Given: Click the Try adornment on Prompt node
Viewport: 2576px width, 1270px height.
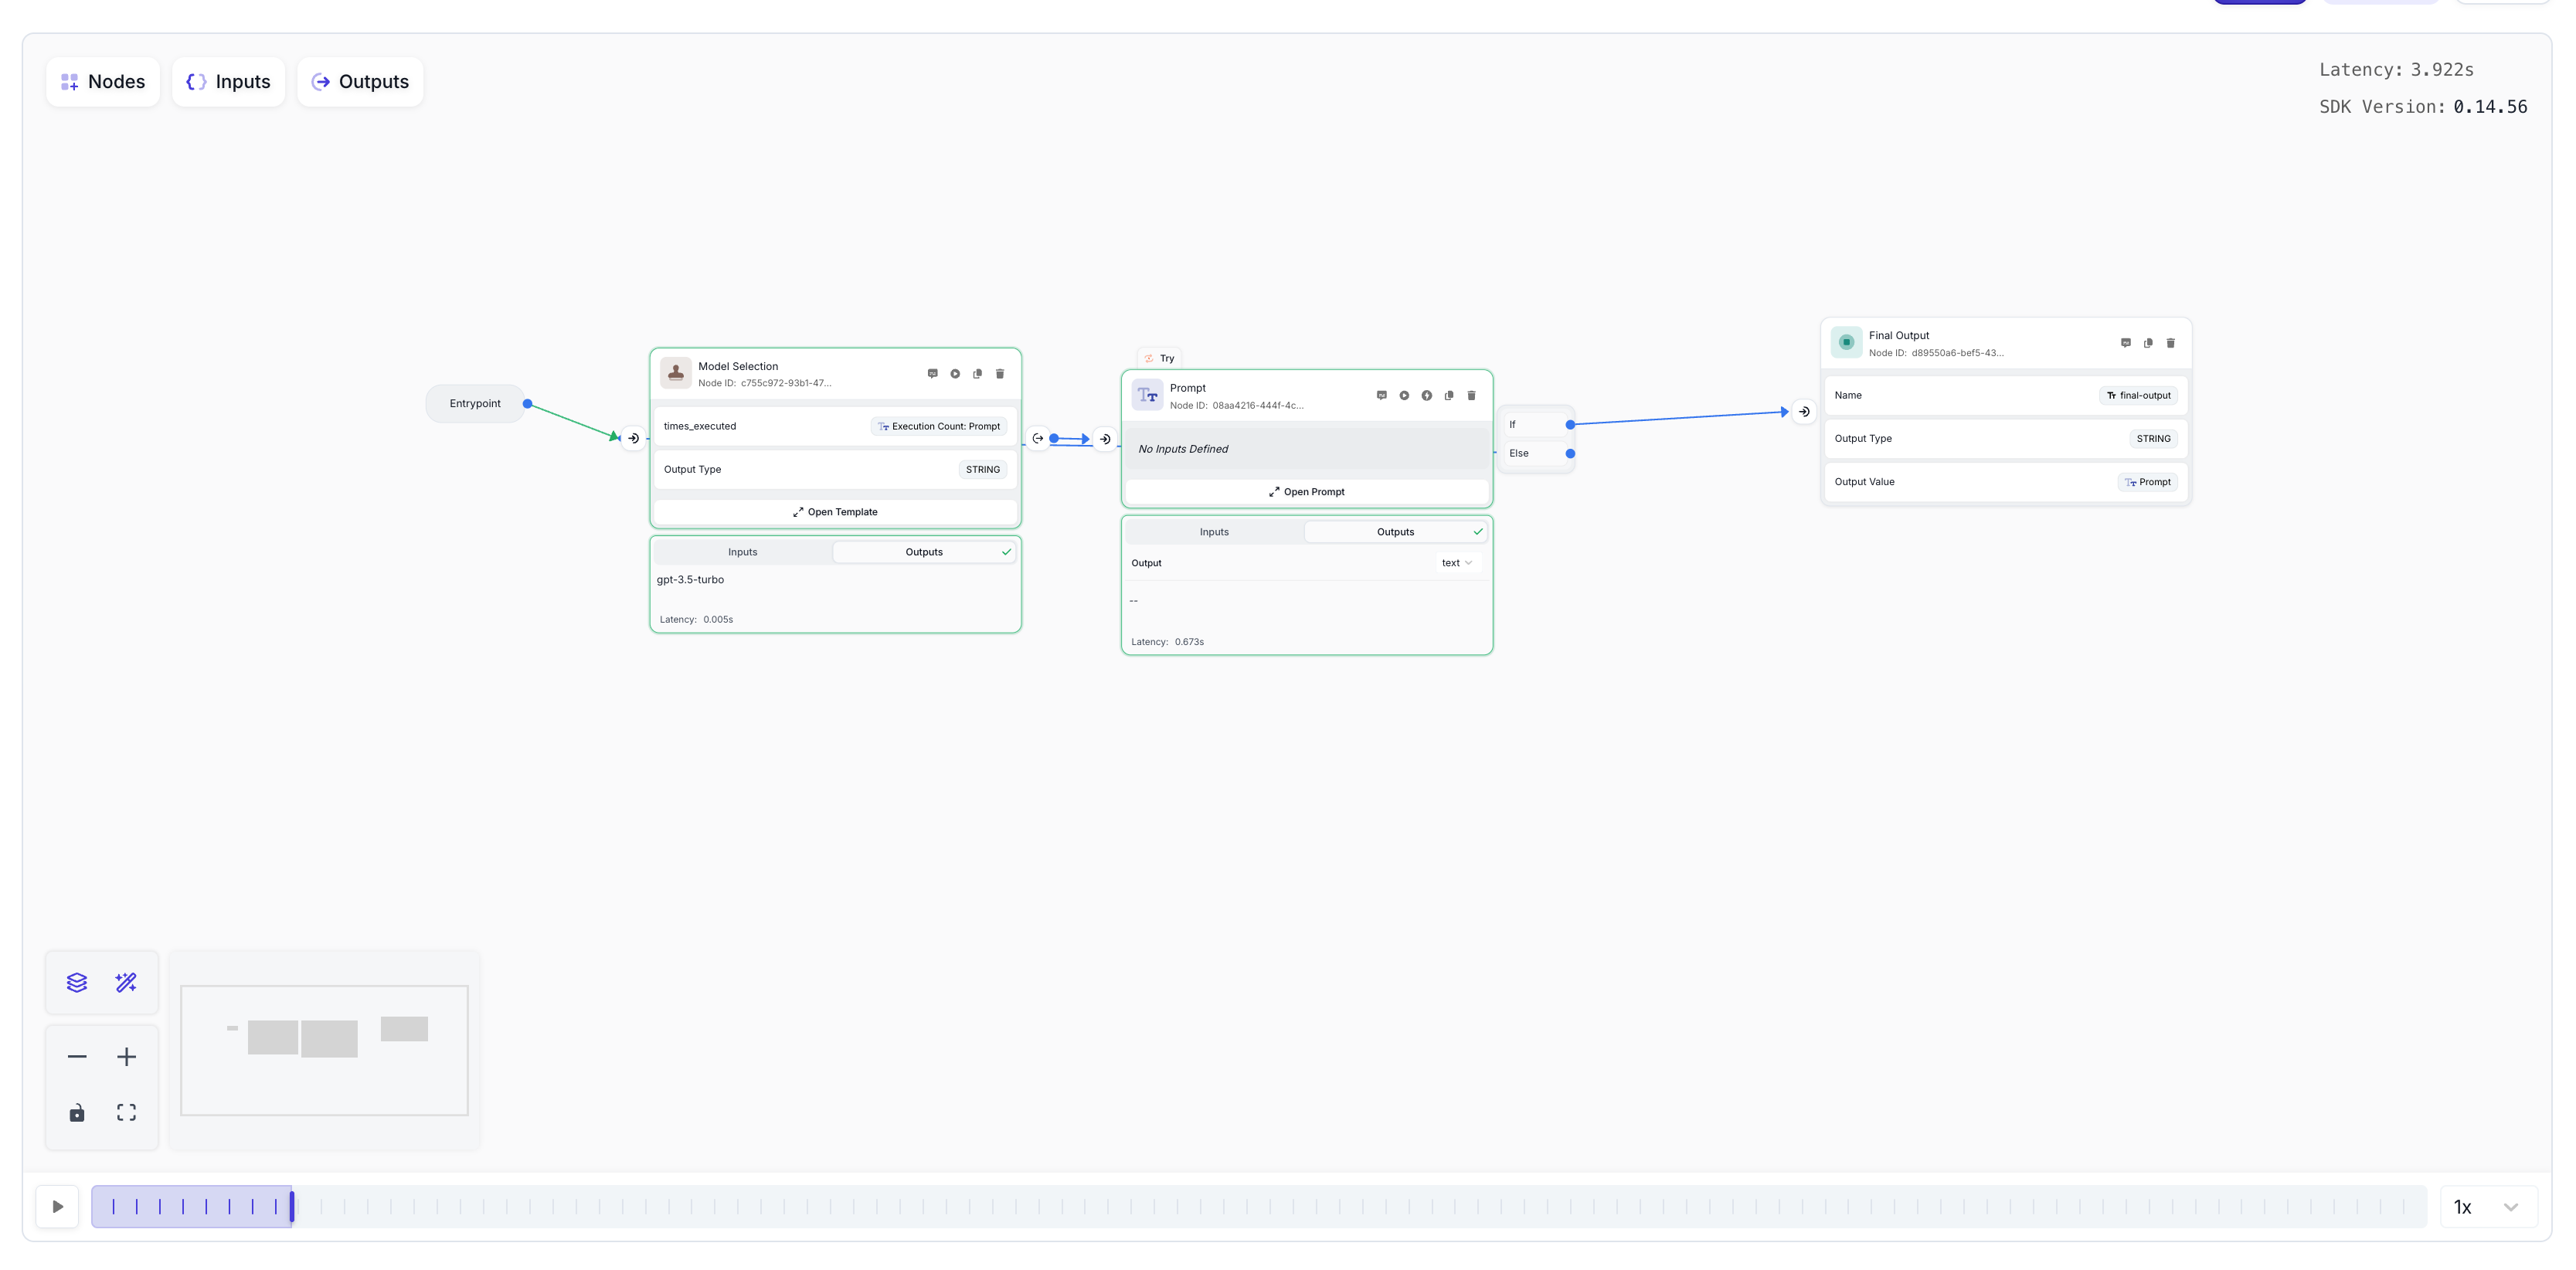Looking at the screenshot, I should click(1160, 358).
